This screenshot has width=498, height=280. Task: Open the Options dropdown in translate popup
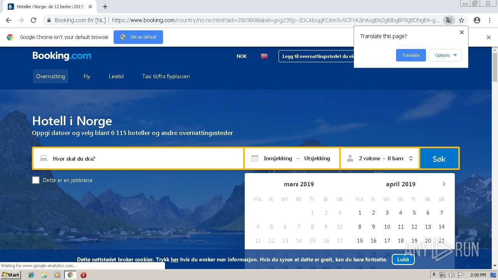tap(445, 55)
